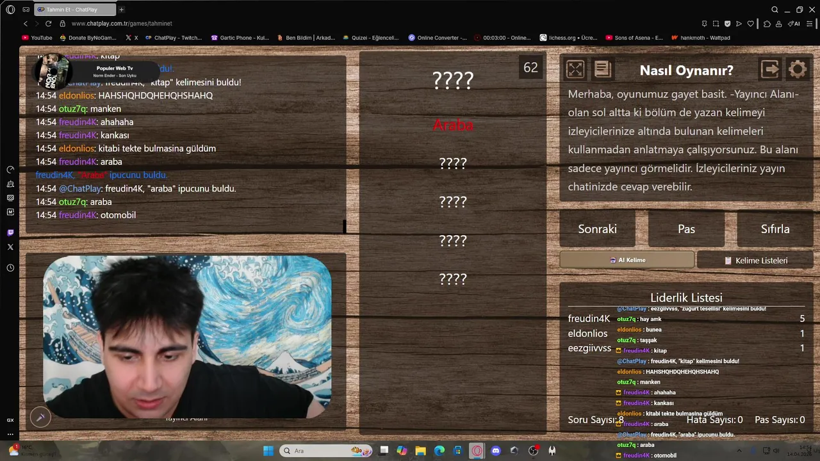Image resolution: width=820 pixels, height=461 pixels.
Task: Click the GX icon in Opera sidebar
Action: [10, 420]
